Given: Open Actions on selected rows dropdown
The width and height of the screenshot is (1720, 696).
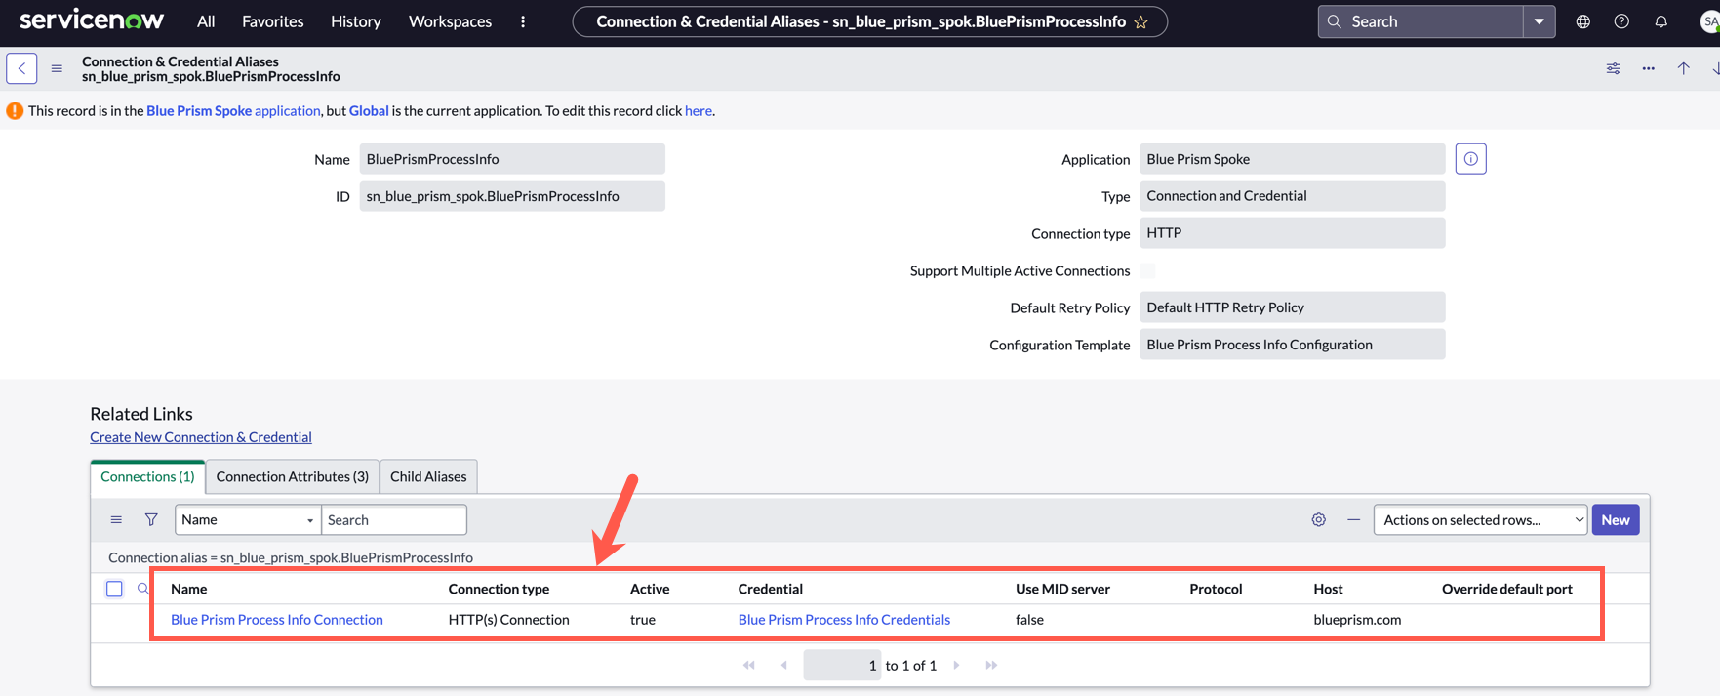Looking at the screenshot, I should point(1480,520).
